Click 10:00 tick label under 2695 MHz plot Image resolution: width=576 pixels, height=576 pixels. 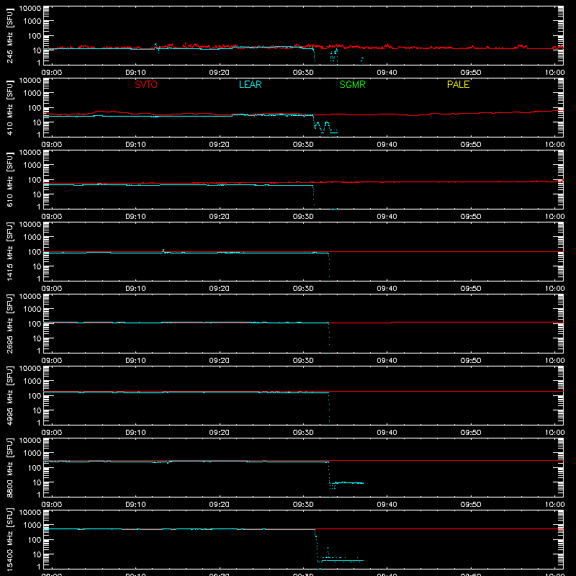tap(554, 361)
